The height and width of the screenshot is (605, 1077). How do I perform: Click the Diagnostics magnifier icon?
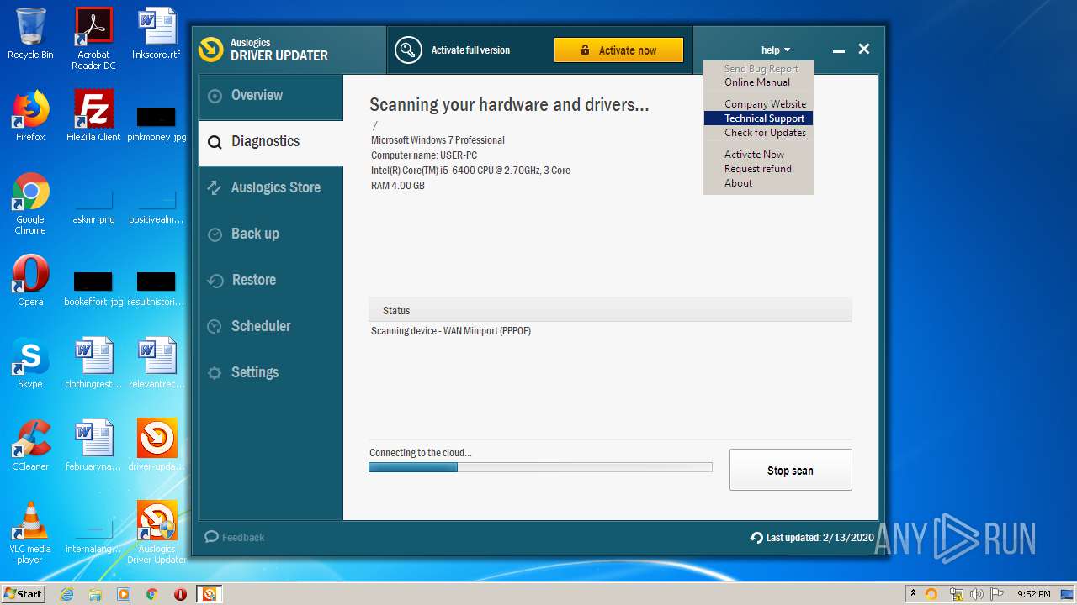tap(215, 142)
